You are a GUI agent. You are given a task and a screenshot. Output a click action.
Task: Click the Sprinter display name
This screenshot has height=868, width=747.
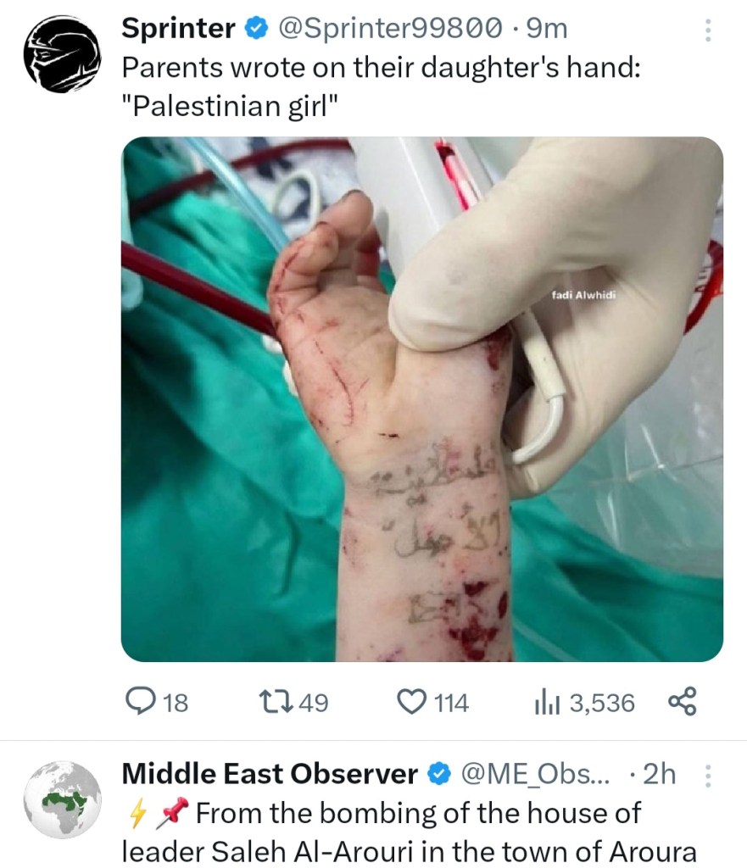tap(178, 29)
